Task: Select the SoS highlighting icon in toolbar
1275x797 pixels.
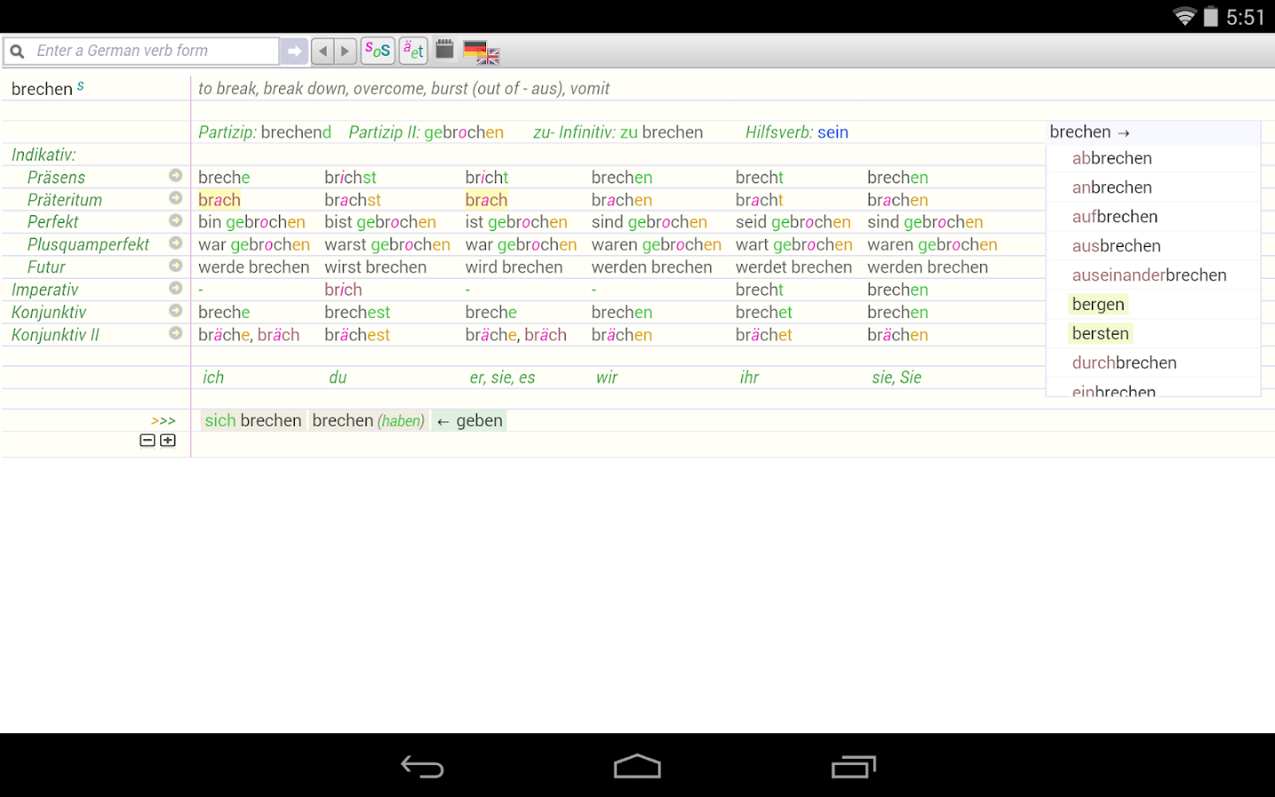Action: 377,50
